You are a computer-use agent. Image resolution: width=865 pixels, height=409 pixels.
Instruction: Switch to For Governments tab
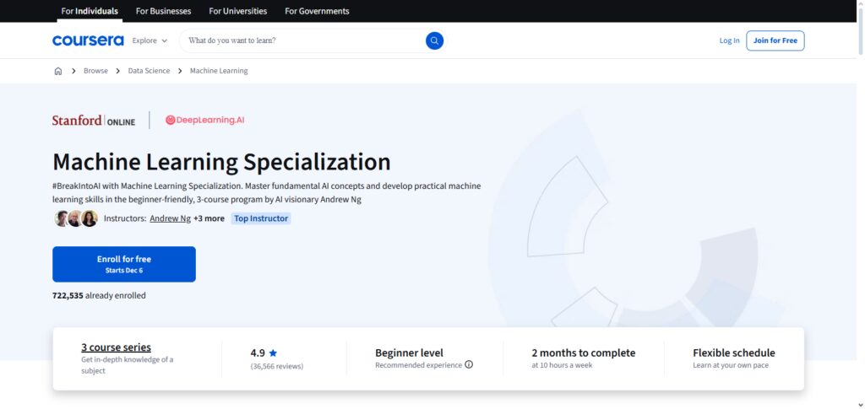point(317,11)
